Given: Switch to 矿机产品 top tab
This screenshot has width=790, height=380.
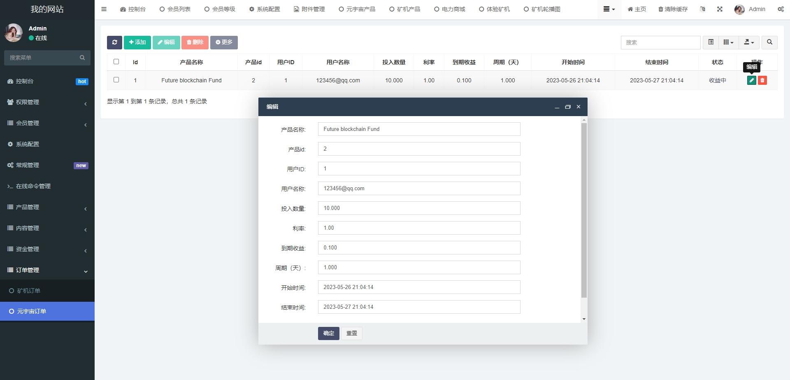Looking at the screenshot, I should click(x=405, y=9).
